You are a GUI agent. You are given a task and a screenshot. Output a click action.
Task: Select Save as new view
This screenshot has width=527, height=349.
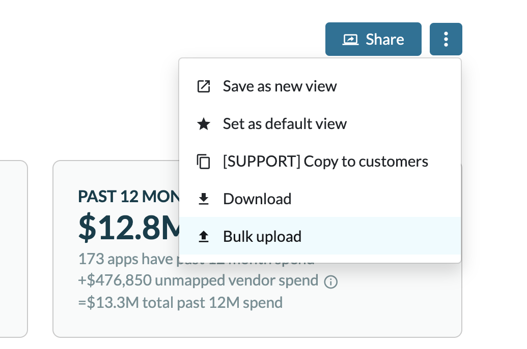[x=280, y=86]
